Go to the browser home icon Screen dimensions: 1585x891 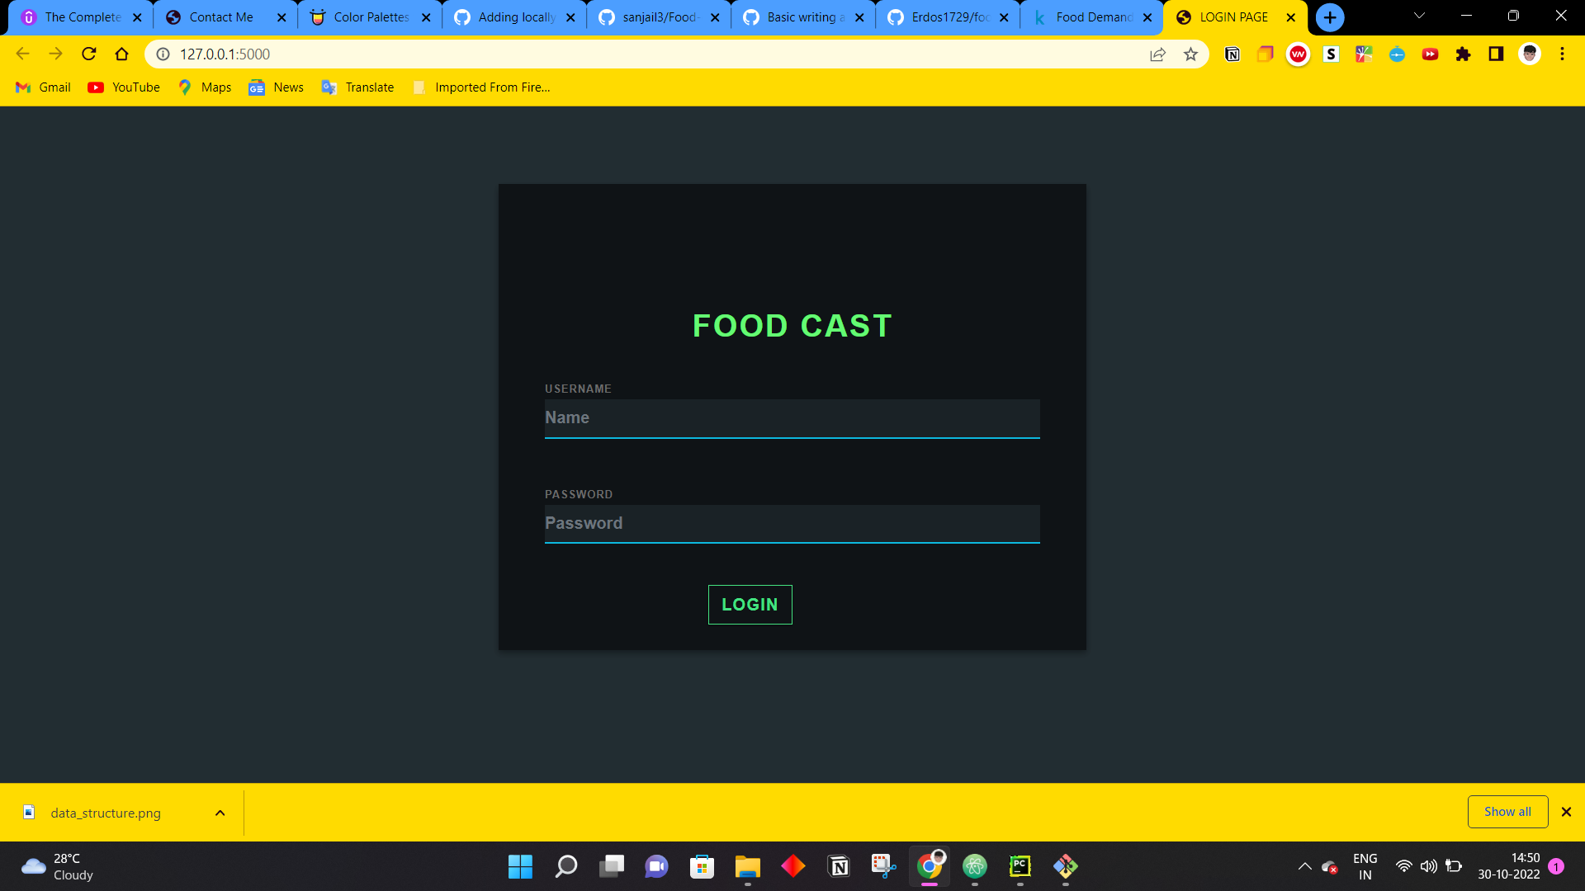(122, 54)
